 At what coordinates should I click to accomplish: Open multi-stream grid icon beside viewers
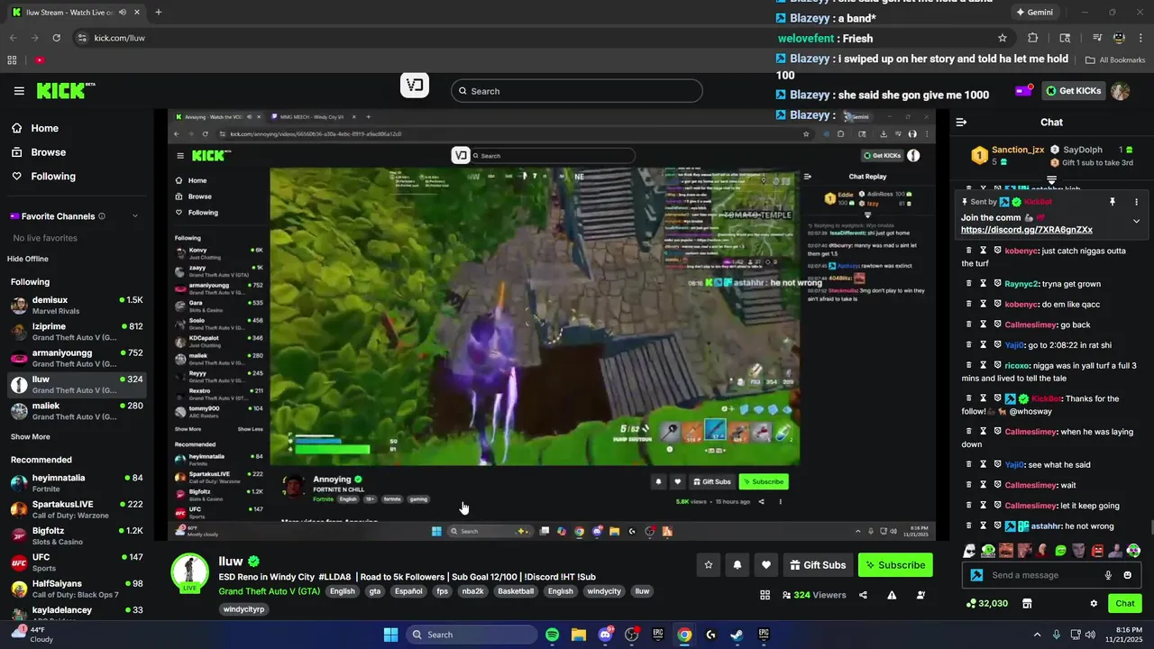pos(765,595)
